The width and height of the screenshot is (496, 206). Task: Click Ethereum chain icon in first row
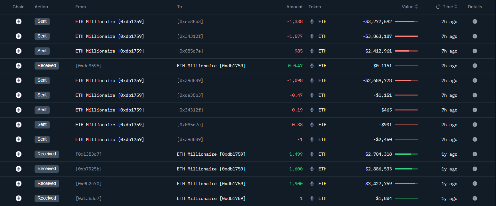click(19, 21)
